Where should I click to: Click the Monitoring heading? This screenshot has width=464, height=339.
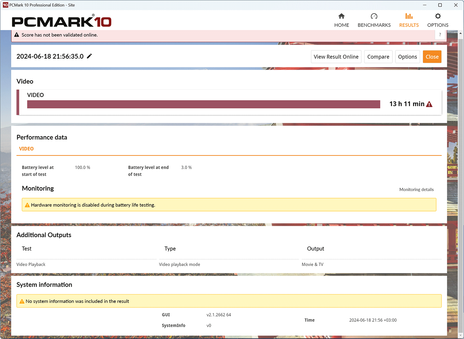pyautogui.click(x=38, y=188)
